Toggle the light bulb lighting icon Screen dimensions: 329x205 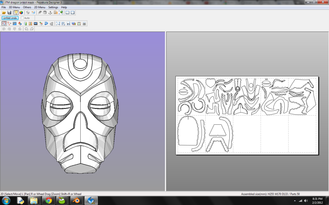[x=16, y=12]
